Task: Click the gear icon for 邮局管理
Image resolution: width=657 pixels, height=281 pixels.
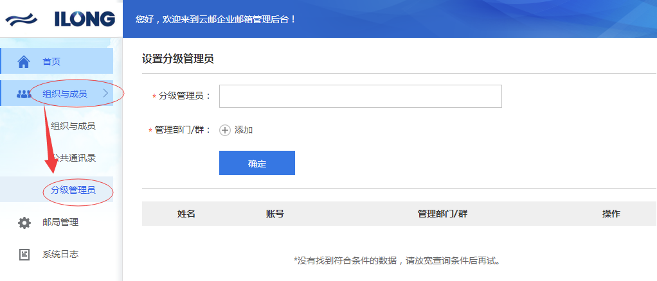Action: tap(24, 223)
